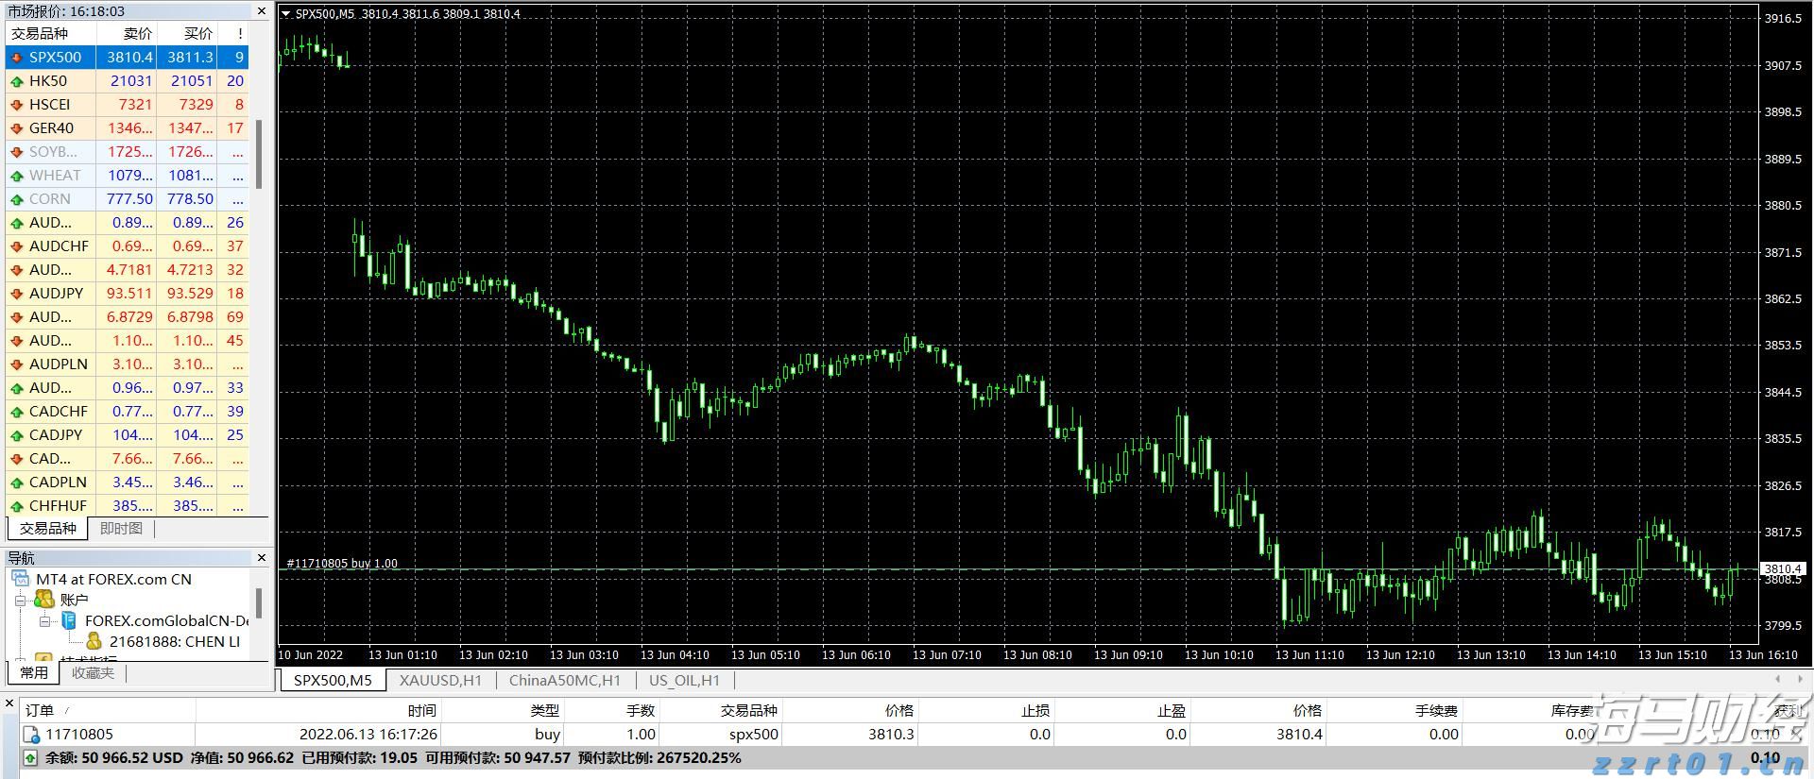
Task: Click the MT4 at FOREX.com CN icon
Action: pos(21,579)
